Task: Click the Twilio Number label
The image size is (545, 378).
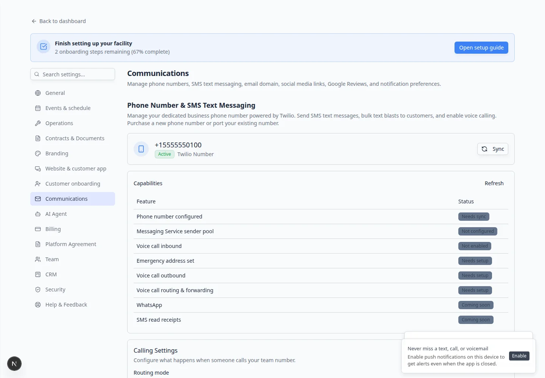Action: [195, 154]
